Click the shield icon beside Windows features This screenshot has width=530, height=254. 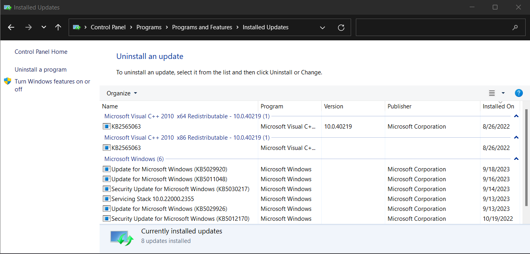[x=8, y=82]
